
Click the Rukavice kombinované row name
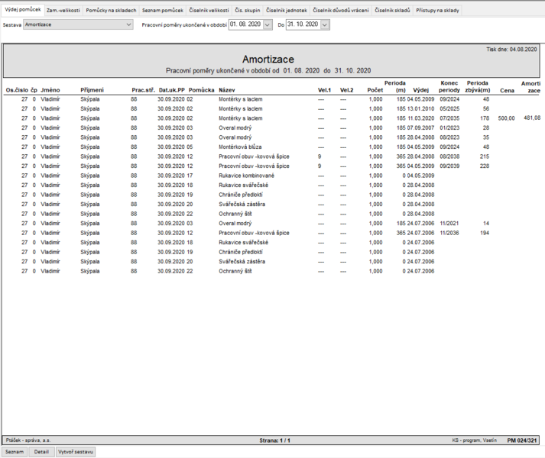pos(246,176)
